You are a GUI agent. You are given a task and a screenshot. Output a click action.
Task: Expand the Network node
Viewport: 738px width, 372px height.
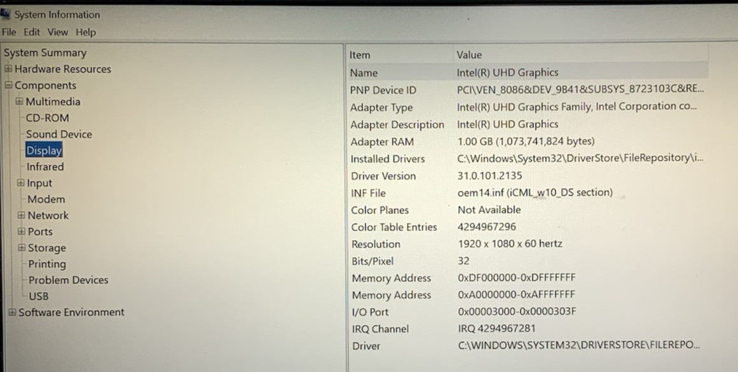[x=21, y=215]
